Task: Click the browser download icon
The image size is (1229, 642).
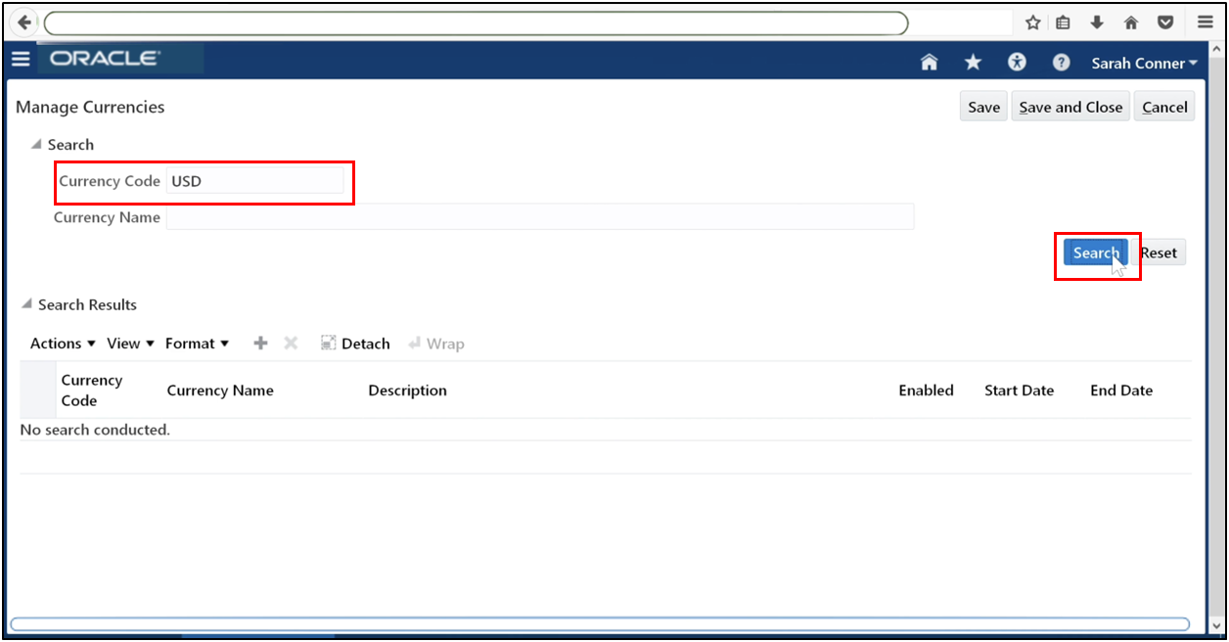Action: [1096, 22]
